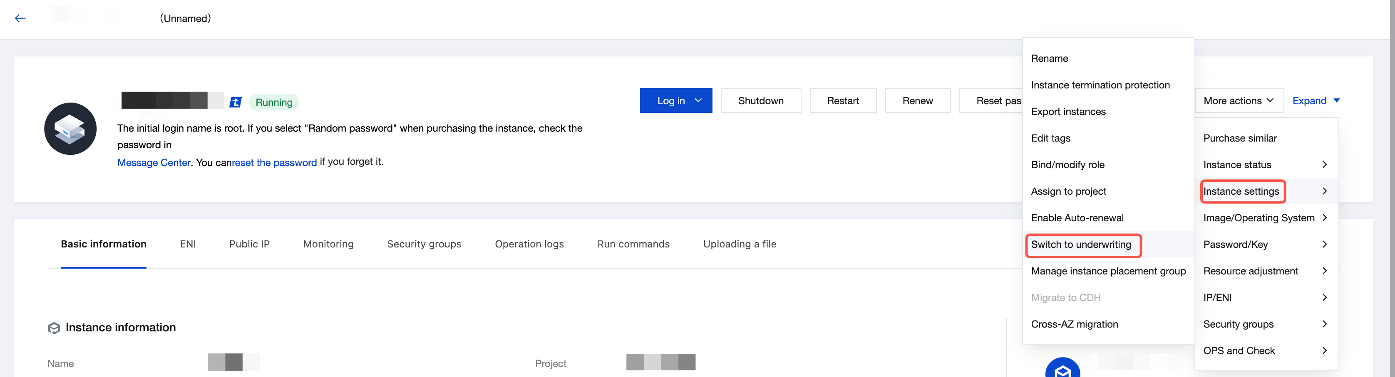Click the dark instance avatar icon

(x=70, y=129)
